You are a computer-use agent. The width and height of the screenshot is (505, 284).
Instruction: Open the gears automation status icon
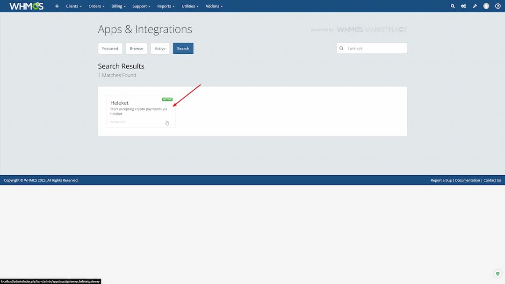pyautogui.click(x=463, y=6)
